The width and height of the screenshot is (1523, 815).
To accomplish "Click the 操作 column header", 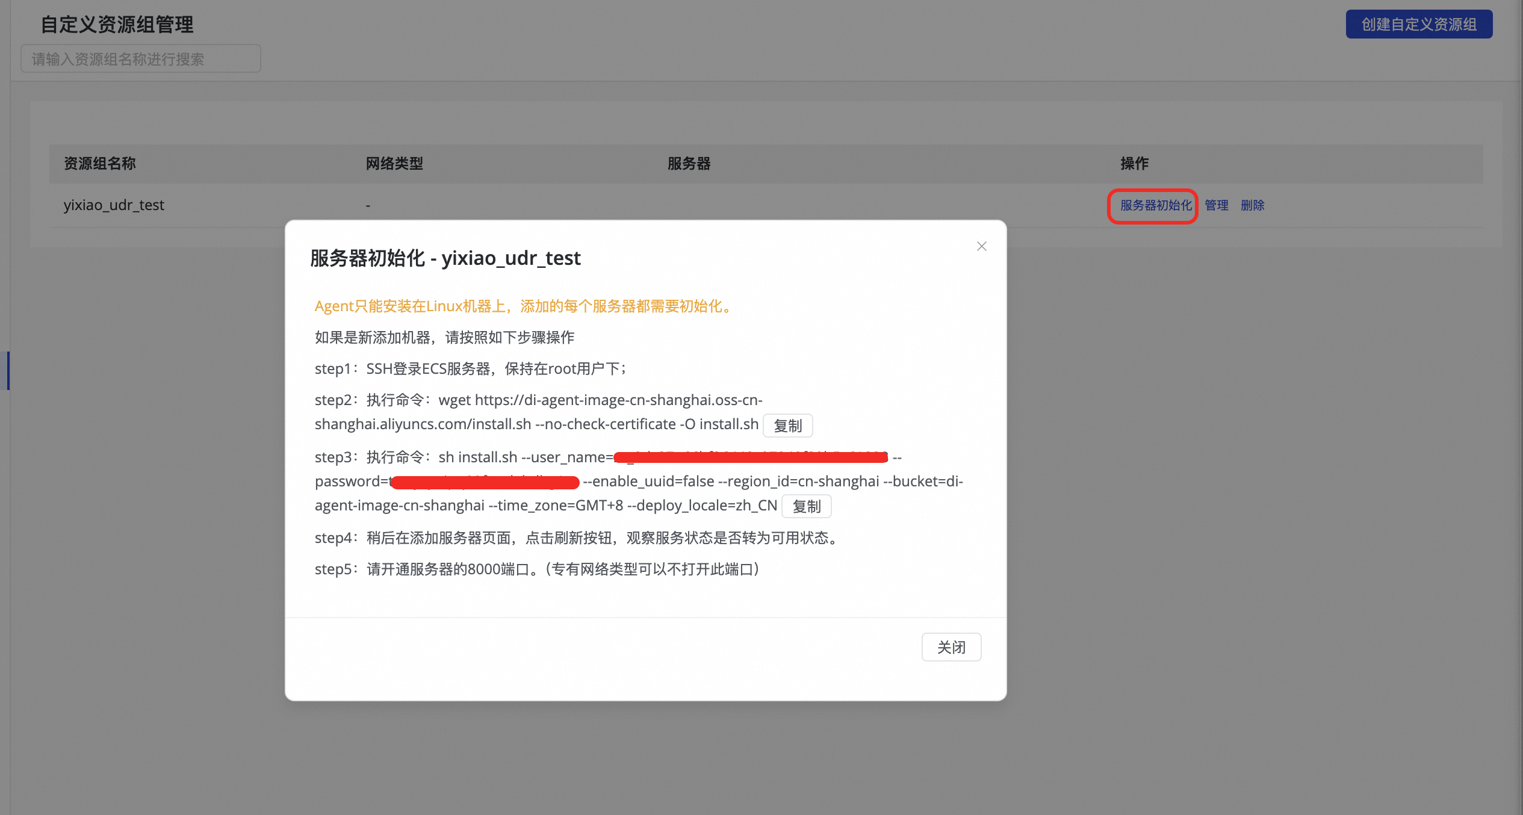I will pos(1134,163).
